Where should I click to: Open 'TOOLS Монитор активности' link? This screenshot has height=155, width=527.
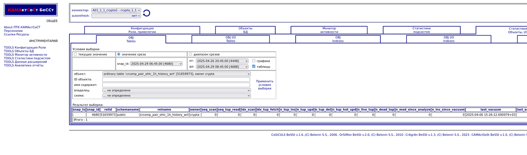point(25,55)
